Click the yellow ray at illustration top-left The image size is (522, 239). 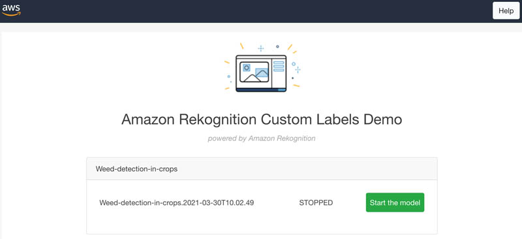click(241, 46)
